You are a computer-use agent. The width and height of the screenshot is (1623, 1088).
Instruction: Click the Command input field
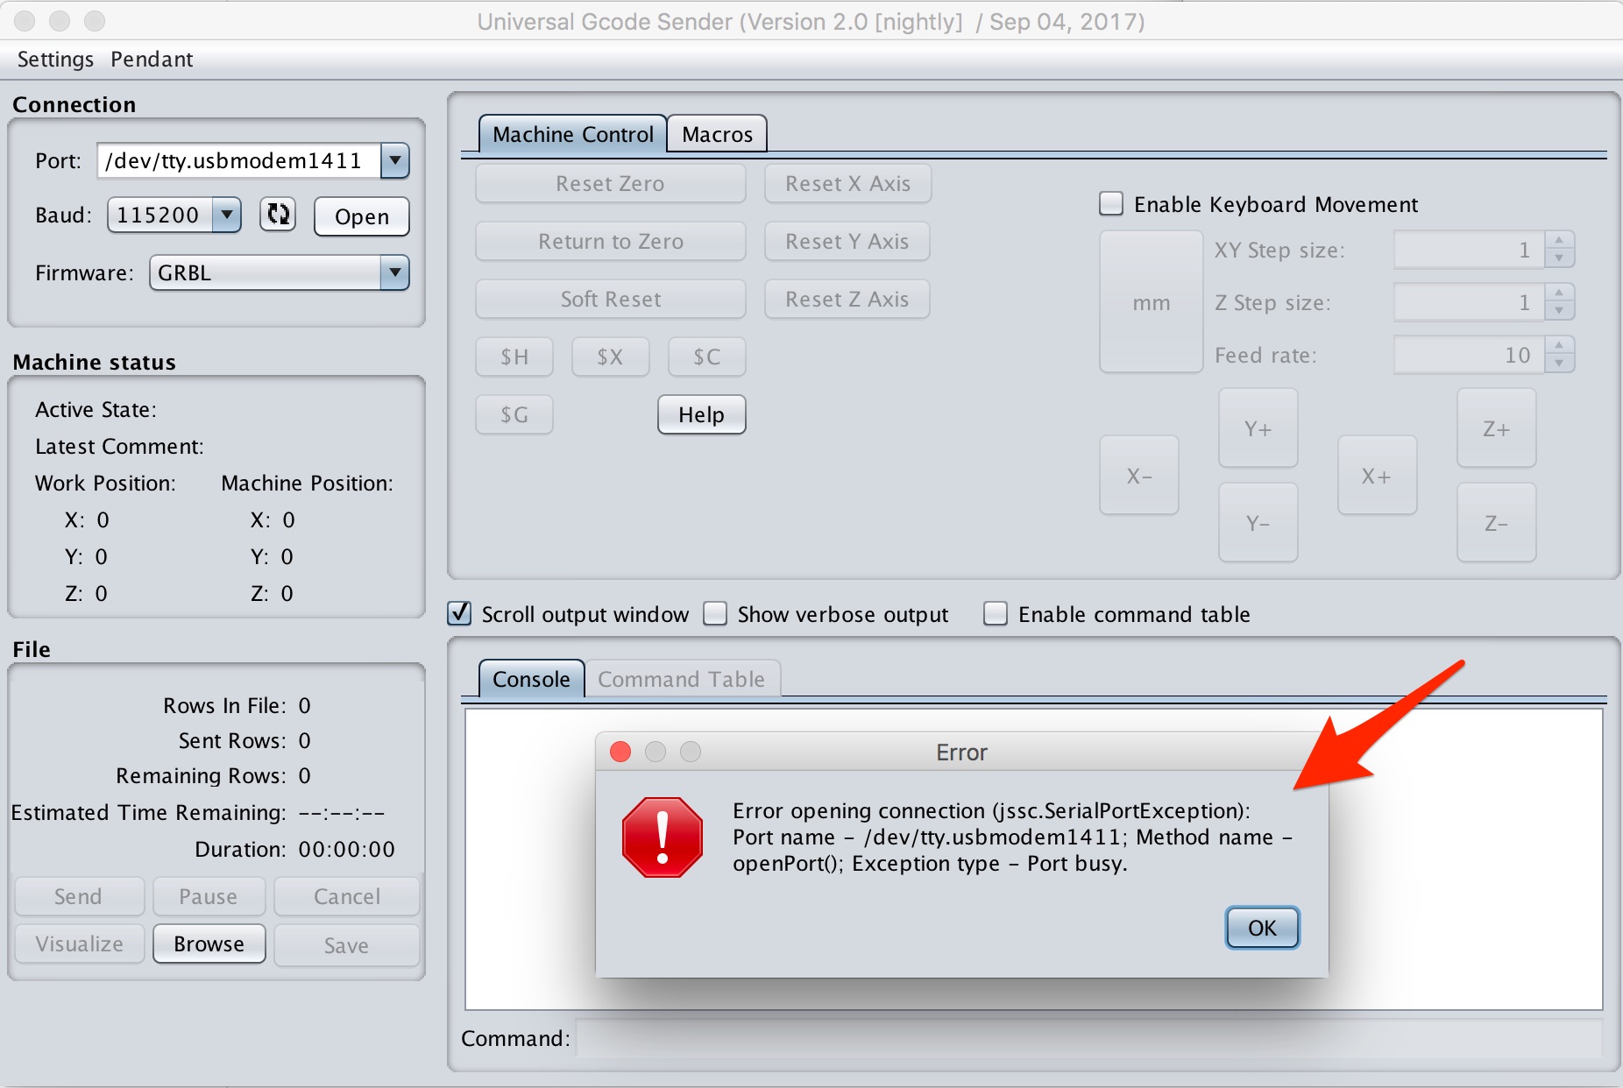click(x=1088, y=1038)
